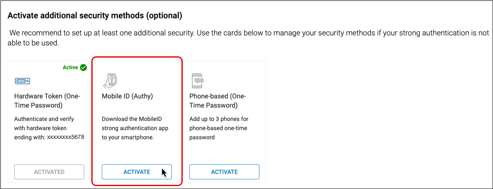This screenshot has height=189, width=493.
Task: Select the Hardware Token (One-Time Password) title
Action: click(47, 101)
